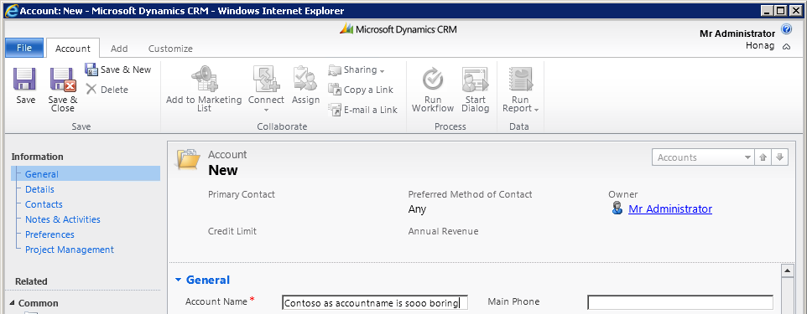Image resolution: width=807 pixels, height=314 pixels.
Task: Click the Save & New button
Action: point(118,69)
